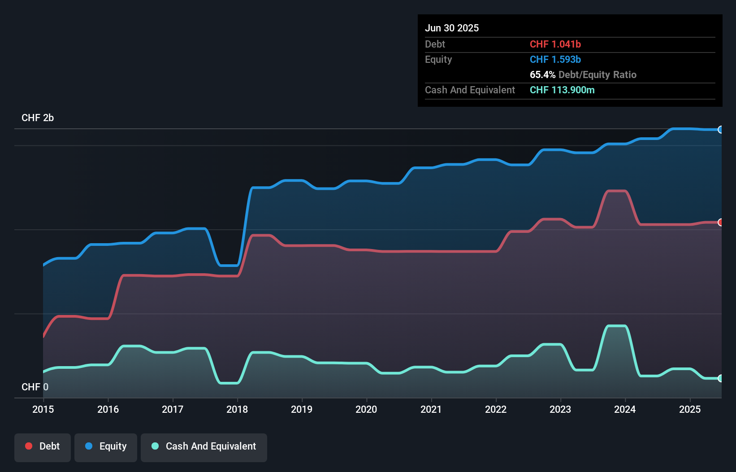The image size is (736, 472).
Task: Click the CHF 1.593b Equity value link
Action: 555,59
